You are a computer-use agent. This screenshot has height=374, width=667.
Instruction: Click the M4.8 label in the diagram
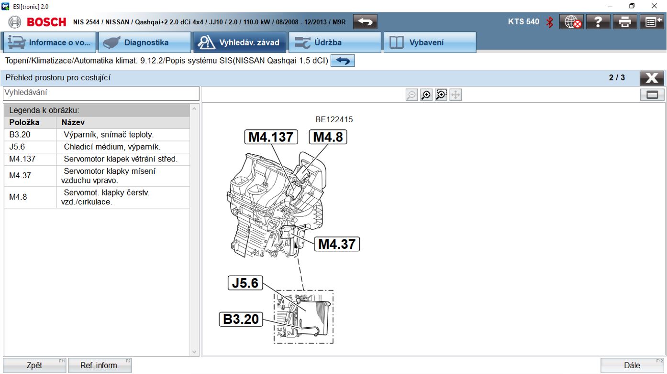[328, 137]
